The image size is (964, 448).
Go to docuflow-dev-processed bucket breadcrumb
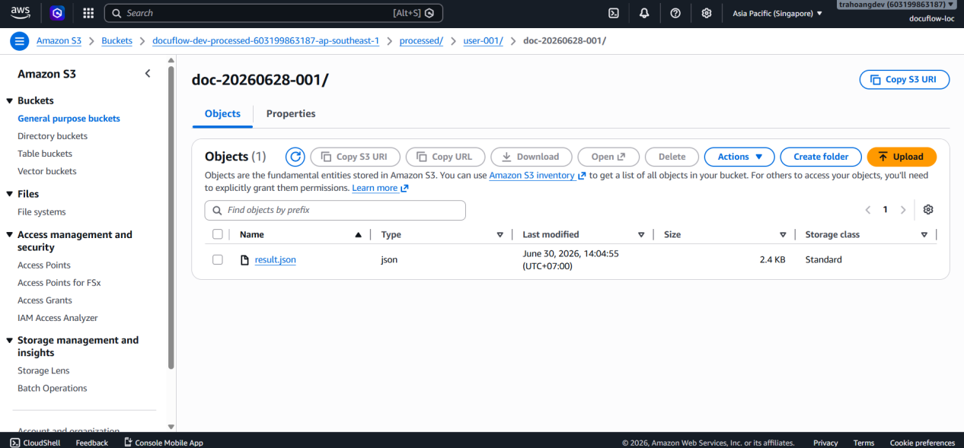coord(266,41)
